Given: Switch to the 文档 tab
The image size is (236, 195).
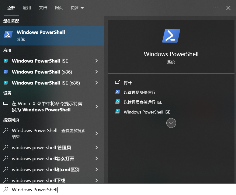Looking at the screenshot, I should (43, 8).
